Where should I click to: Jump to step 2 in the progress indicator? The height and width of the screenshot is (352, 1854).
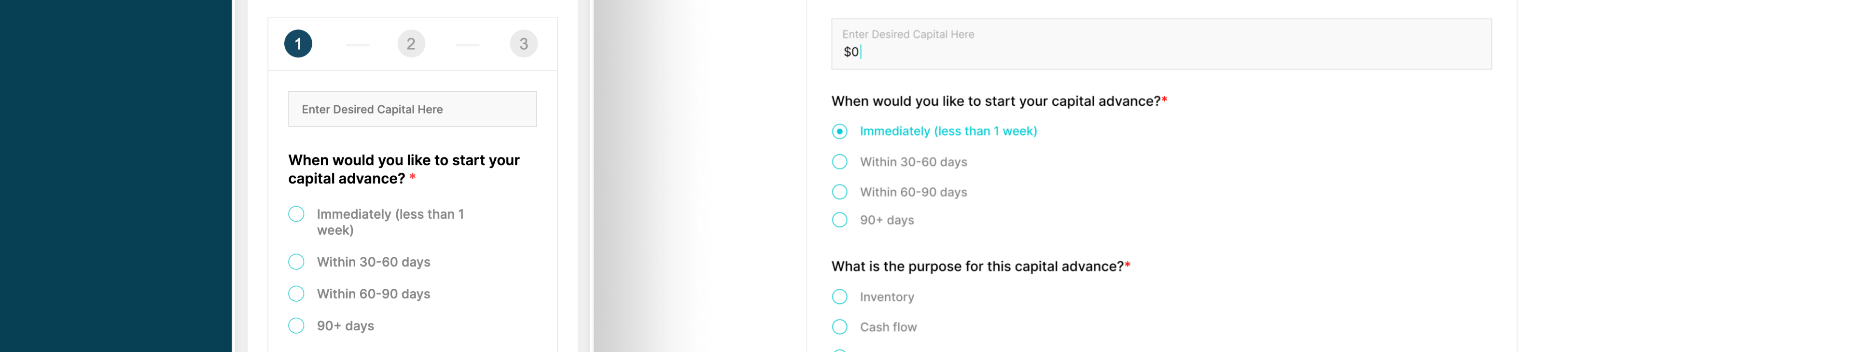coord(411,44)
